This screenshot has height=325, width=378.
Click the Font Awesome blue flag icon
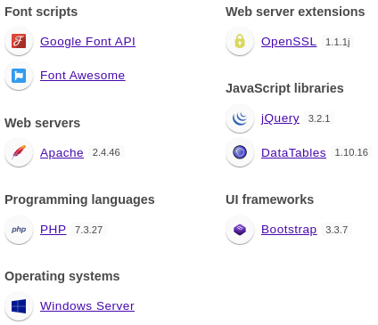(x=19, y=75)
